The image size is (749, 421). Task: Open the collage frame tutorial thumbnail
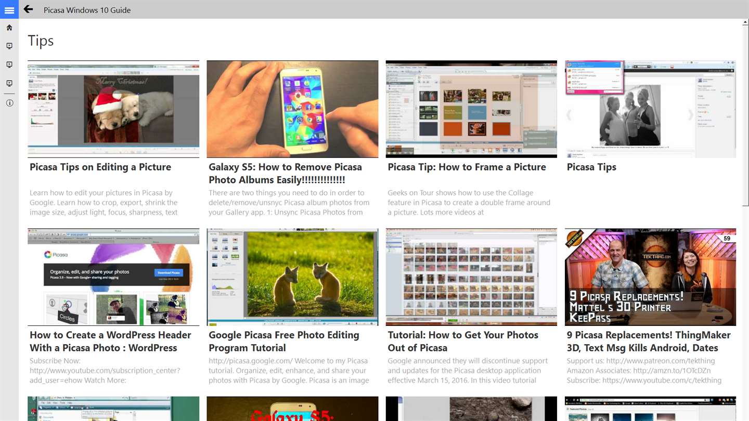click(471, 109)
